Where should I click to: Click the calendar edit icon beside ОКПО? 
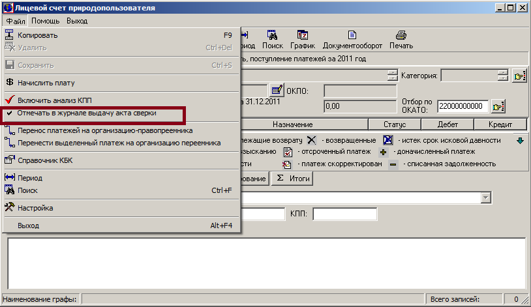277,90
